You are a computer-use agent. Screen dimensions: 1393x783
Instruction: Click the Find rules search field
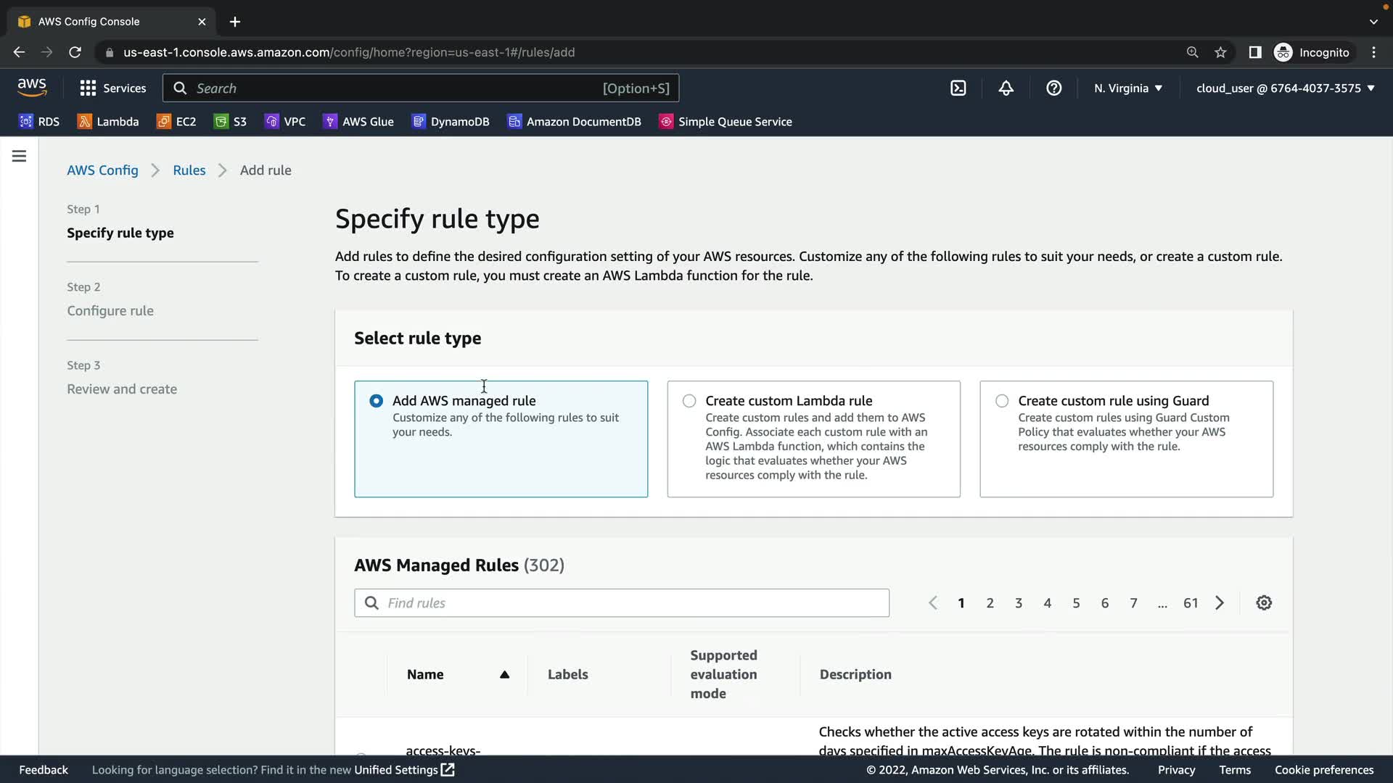click(622, 602)
